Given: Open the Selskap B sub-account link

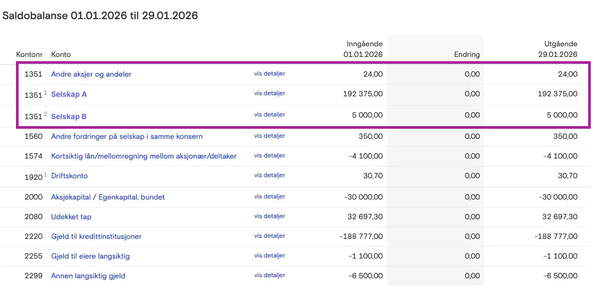Looking at the screenshot, I should coord(69,117).
